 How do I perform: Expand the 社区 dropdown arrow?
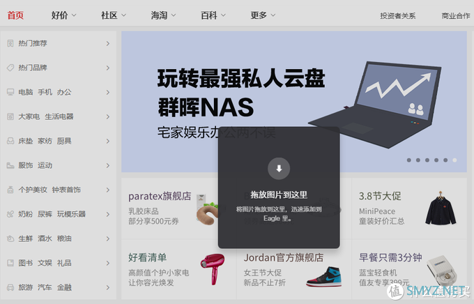[x=123, y=15]
